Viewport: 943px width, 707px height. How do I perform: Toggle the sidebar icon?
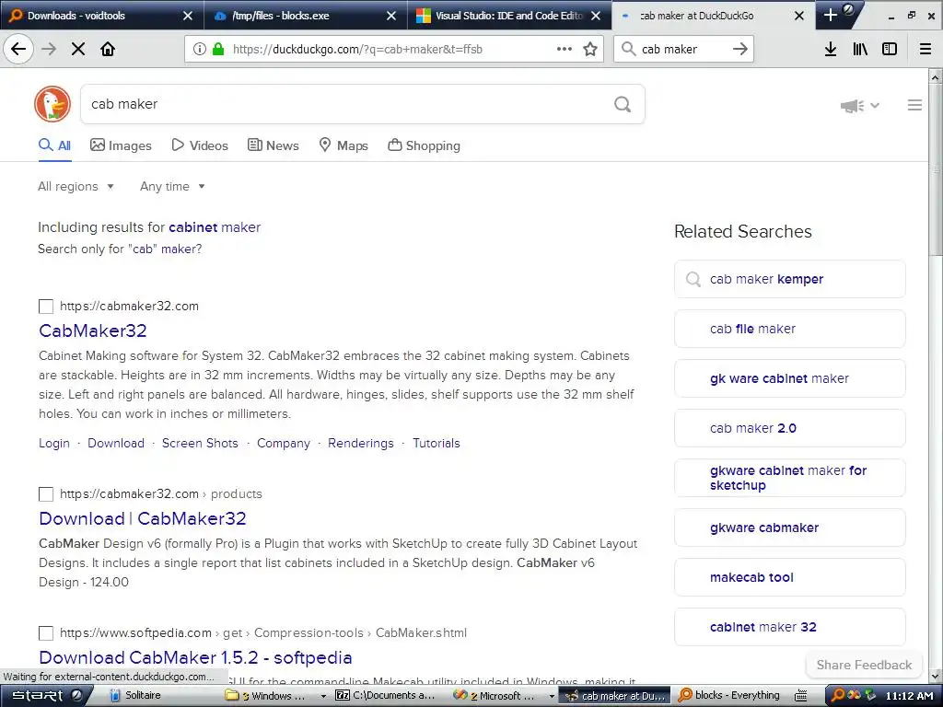pyautogui.click(x=890, y=49)
